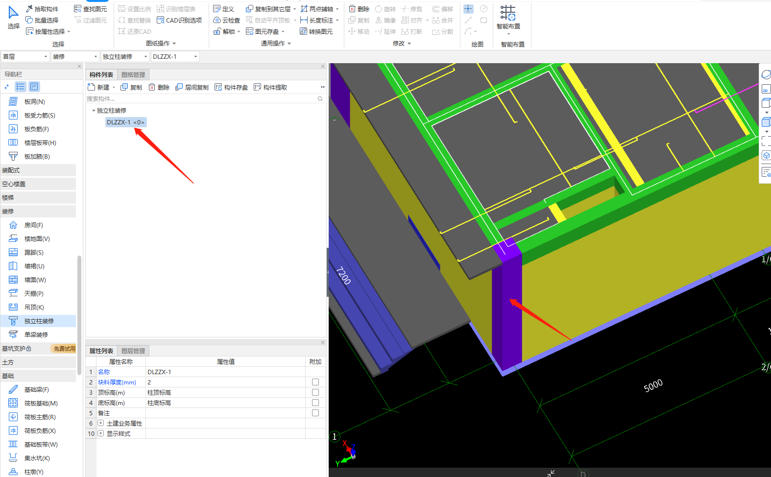This screenshot has height=477, width=771.
Task: Switch to 属性列表 tab
Action: pos(101,351)
